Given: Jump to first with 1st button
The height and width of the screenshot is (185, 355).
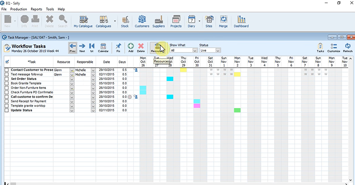Looking at the screenshot, I should coord(92,48).
